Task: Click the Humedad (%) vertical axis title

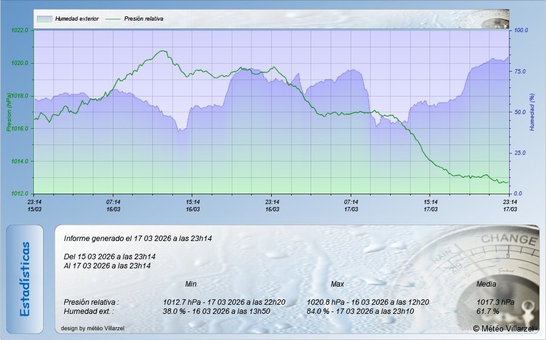Action: coord(531,112)
